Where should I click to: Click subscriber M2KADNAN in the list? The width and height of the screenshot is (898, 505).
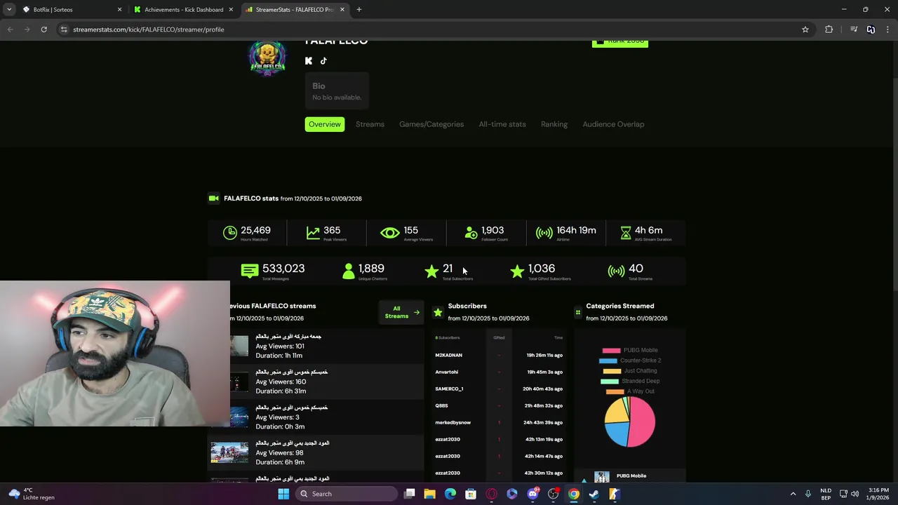pyautogui.click(x=448, y=356)
